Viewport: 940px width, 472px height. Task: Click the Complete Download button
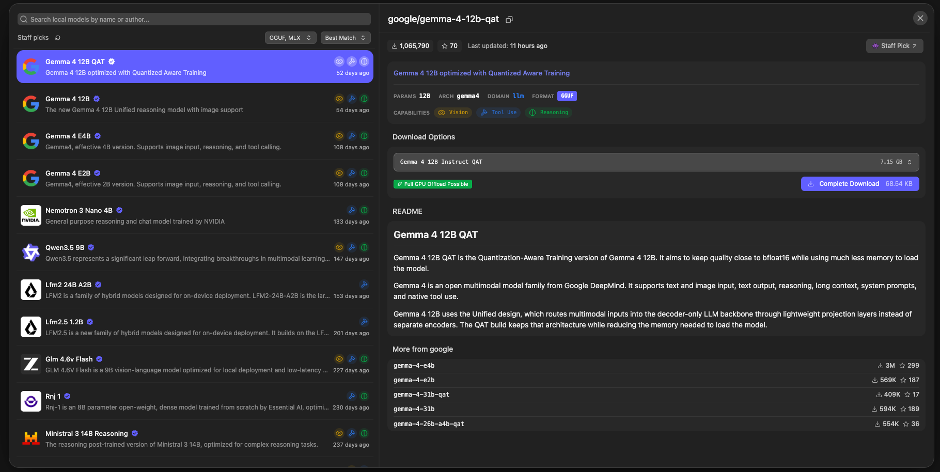point(860,184)
